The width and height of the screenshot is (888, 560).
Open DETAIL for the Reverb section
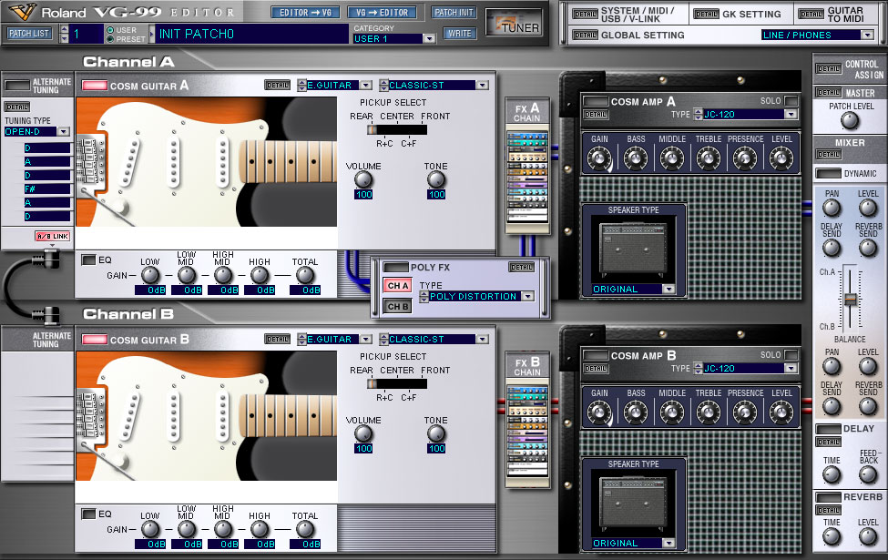pyautogui.click(x=829, y=509)
